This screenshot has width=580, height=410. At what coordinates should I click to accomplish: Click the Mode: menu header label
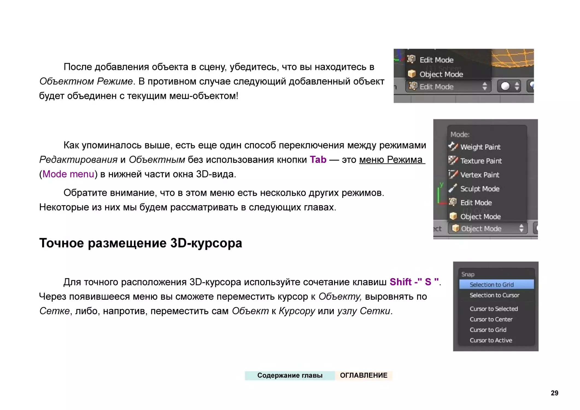(460, 134)
